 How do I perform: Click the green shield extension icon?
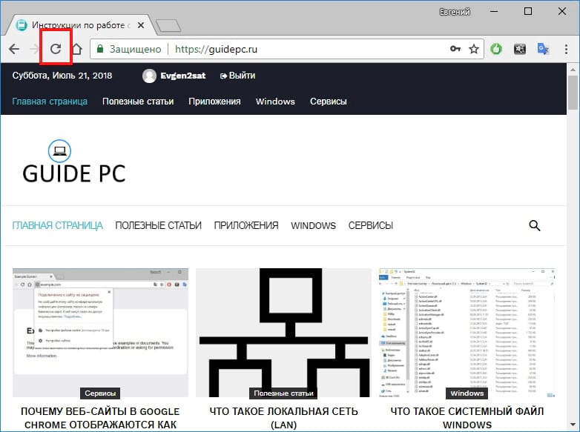coord(496,49)
